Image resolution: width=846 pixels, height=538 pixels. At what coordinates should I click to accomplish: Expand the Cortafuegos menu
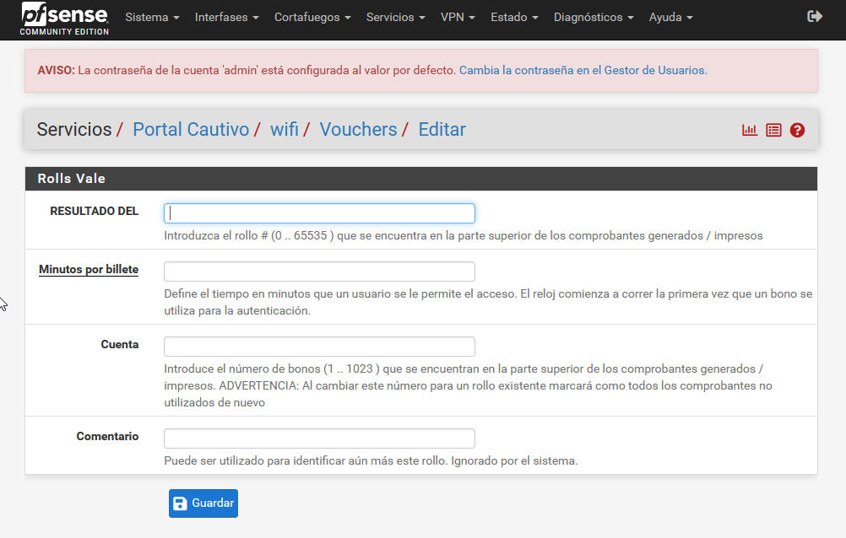pyautogui.click(x=312, y=17)
